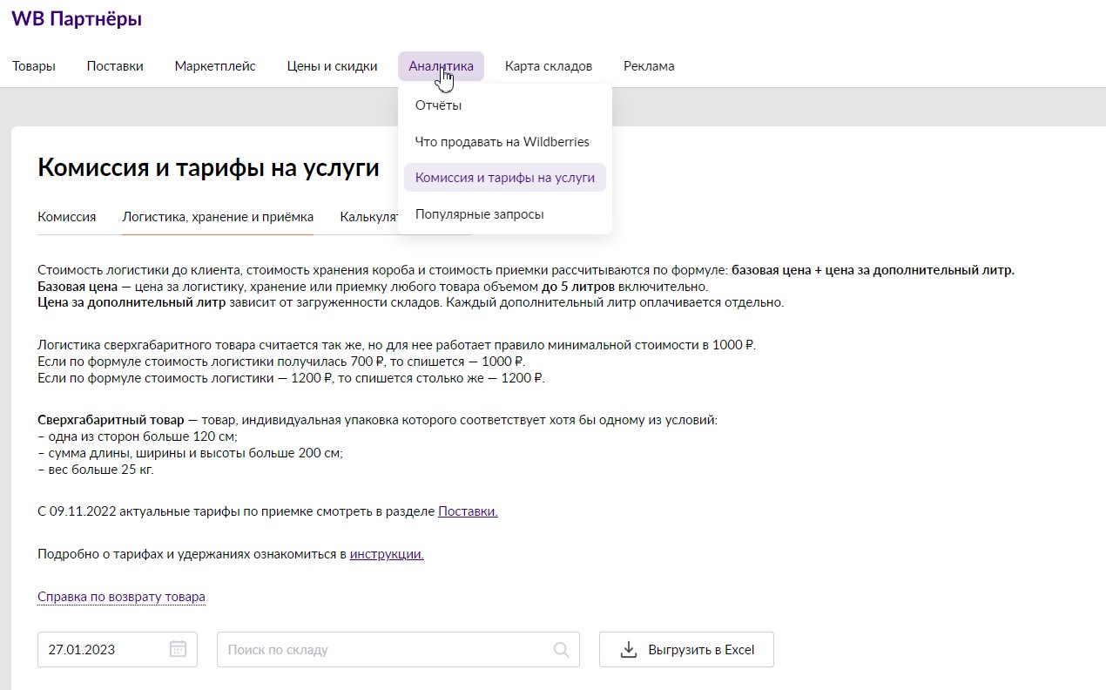The height and width of the screenshot is (690, 1106).
Task: Click the download icon beside Выгрузить в Excel
Action: point(628,649)
